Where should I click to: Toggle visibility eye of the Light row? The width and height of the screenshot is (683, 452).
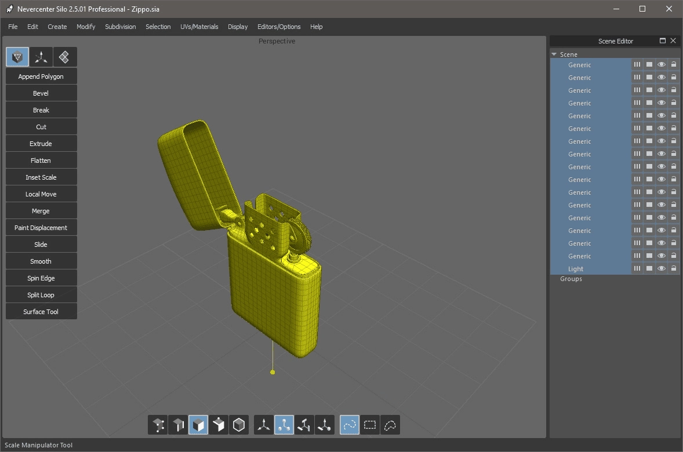point(661,269)
